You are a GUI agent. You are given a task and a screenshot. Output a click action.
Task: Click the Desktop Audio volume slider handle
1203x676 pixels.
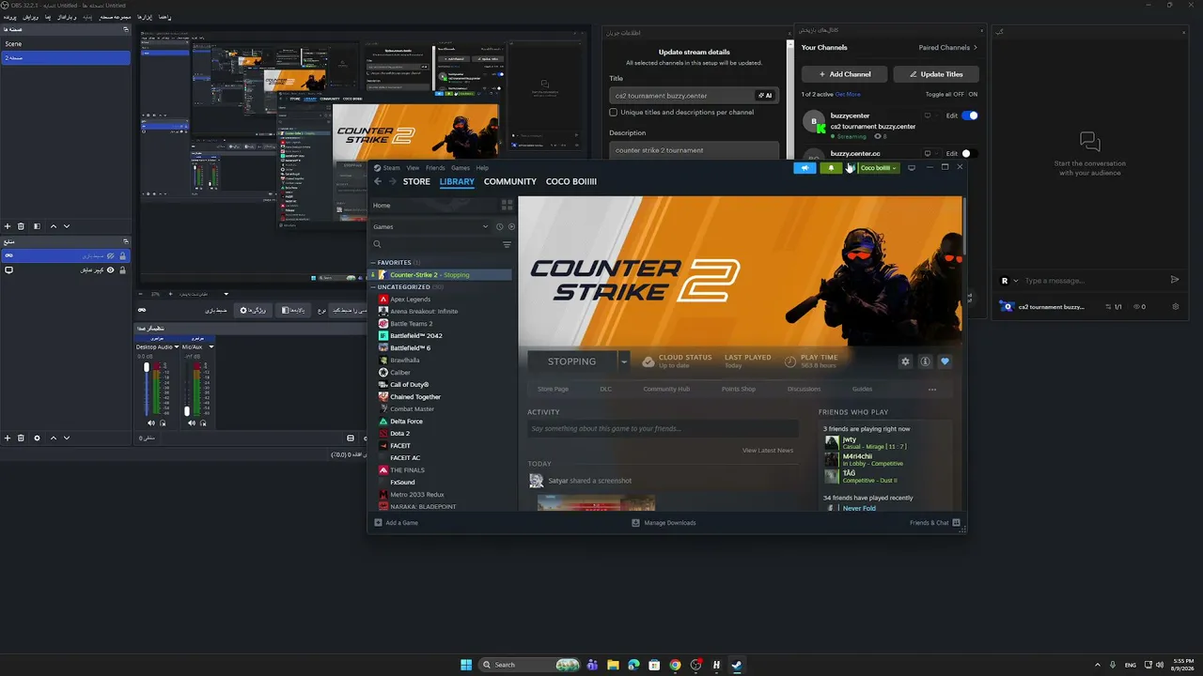(147, 367)
